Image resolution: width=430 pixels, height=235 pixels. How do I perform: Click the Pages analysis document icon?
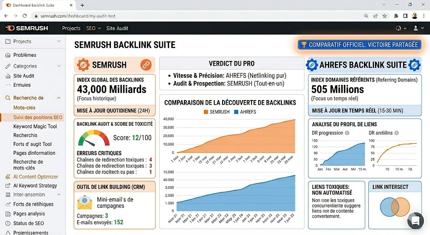(8, 214)
